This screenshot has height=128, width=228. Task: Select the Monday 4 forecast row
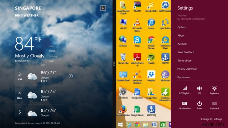coord(40,95)
